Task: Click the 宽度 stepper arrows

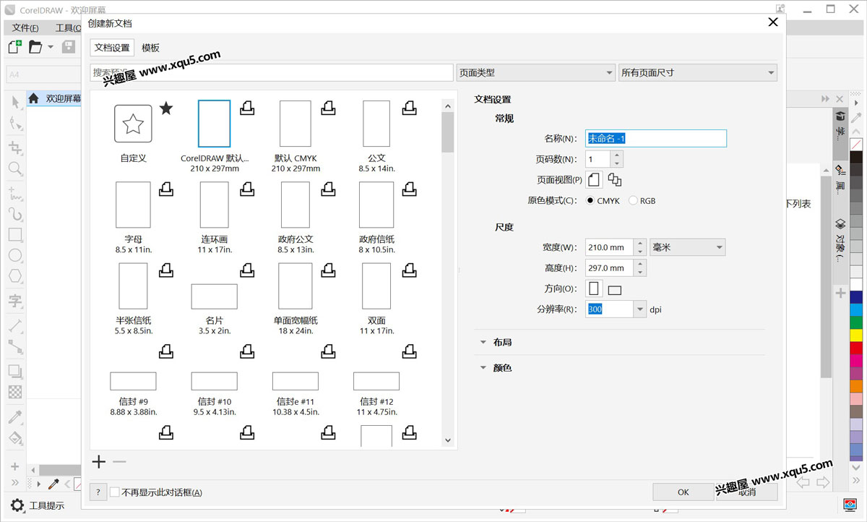Action: point(639,247)
